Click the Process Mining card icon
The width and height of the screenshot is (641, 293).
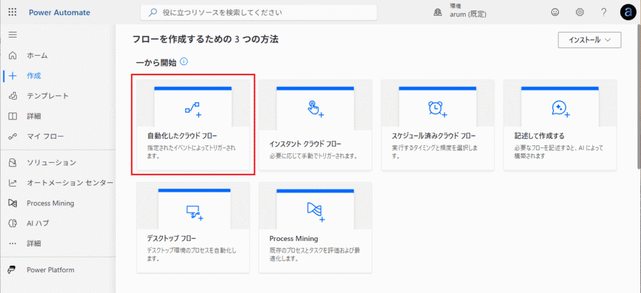point(315,212)
